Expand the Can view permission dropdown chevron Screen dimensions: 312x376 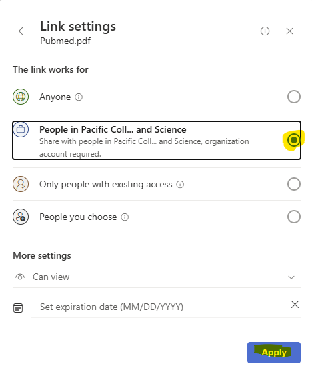coord(291,277)
